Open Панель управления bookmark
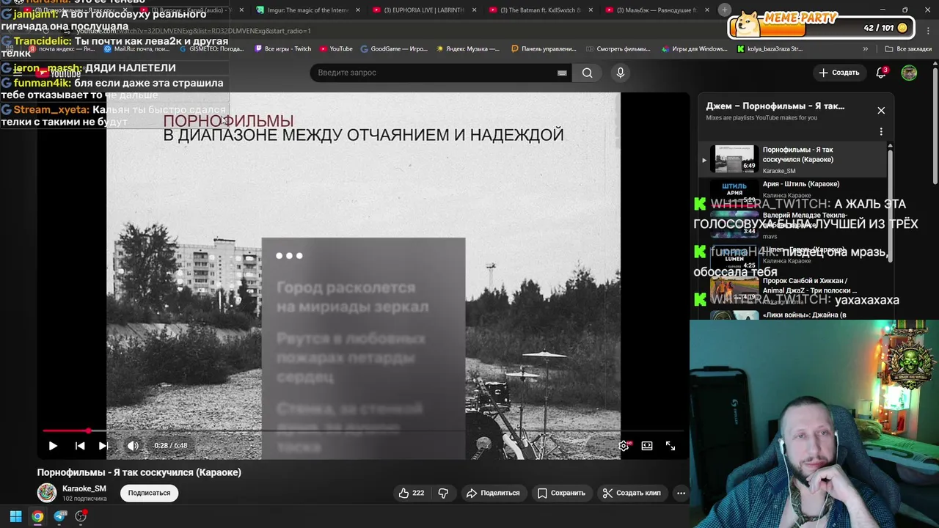939x528 pixels. point(544,49)
